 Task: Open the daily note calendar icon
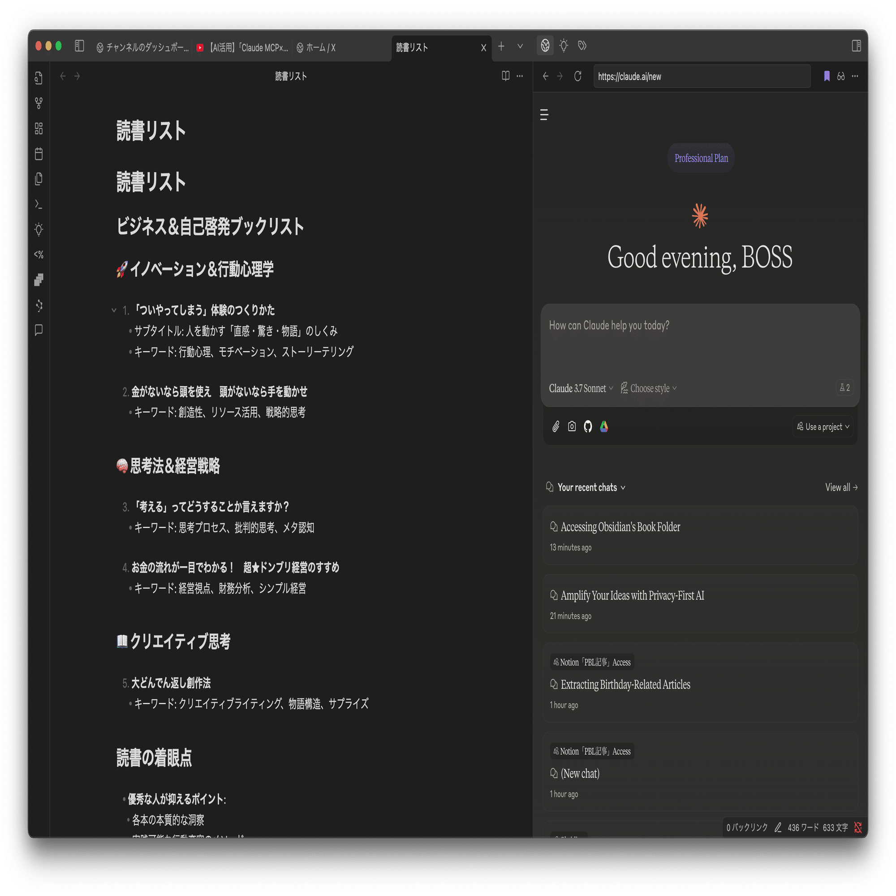click(x=39, y=154)
